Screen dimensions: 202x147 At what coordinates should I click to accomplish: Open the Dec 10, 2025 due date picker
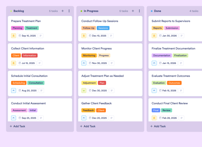97,36
